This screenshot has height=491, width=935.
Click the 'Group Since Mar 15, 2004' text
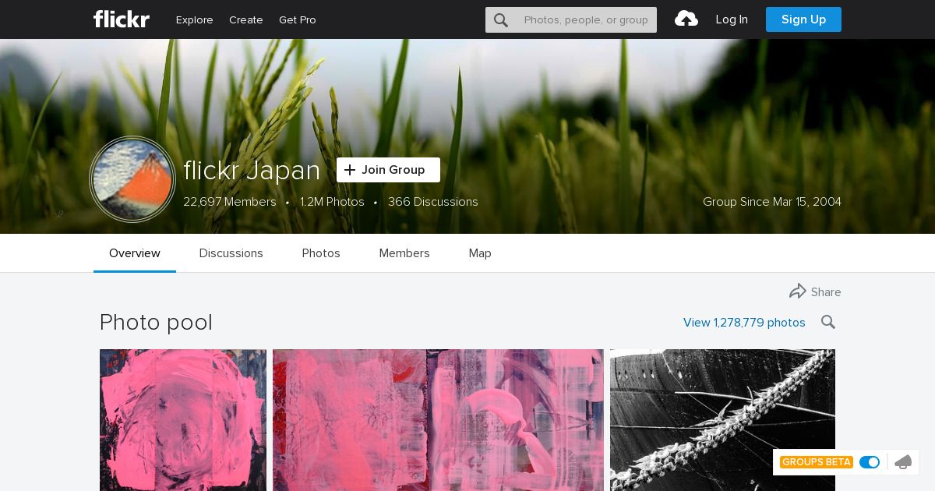pos(772,202)
